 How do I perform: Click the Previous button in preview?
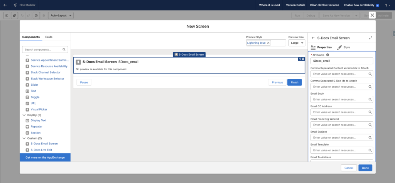click(x=277, y=82)
